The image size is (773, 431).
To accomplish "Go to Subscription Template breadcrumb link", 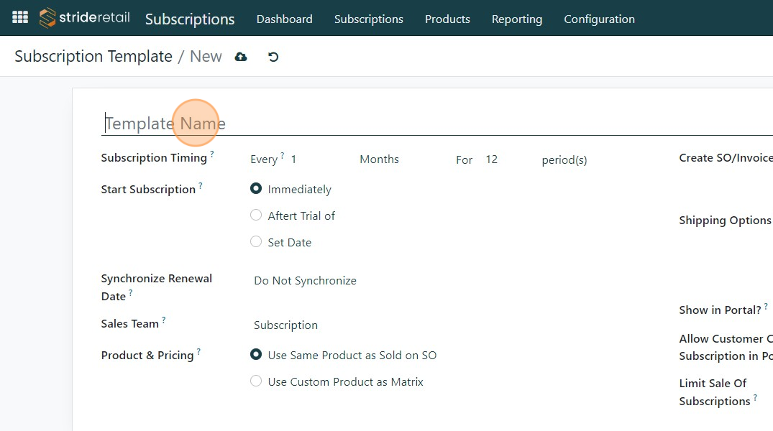I will [93, 57].
